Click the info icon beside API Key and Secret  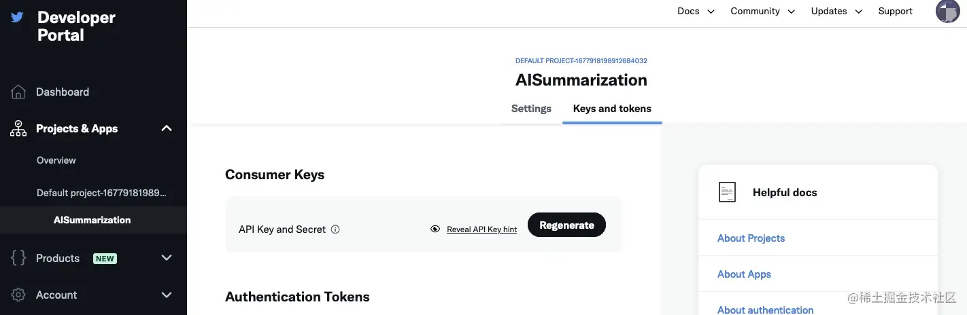pos(335,229)
